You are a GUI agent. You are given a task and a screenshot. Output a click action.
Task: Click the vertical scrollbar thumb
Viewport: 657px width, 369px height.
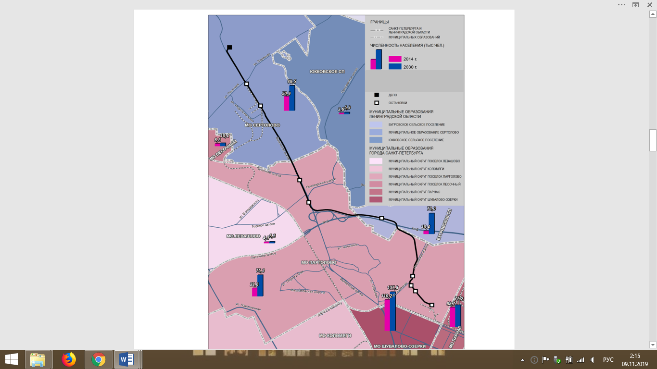click(x=653, y=140)
